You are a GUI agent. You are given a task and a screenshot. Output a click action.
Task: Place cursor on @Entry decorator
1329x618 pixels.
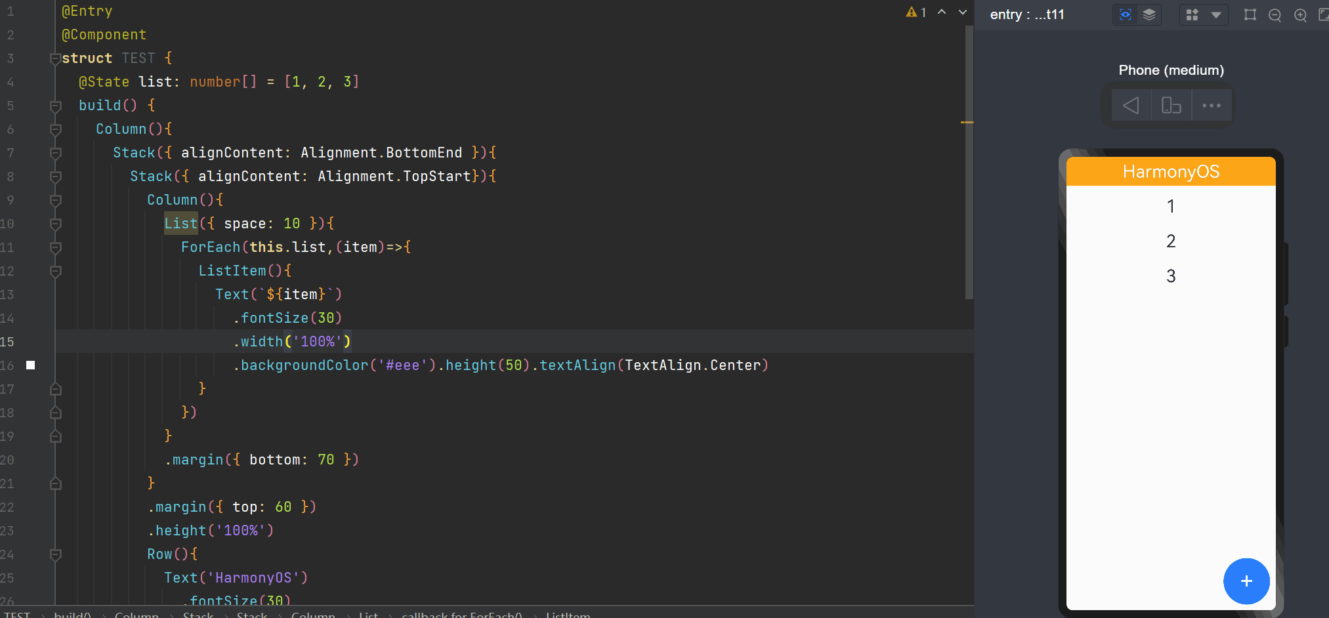tap(87, 11)
